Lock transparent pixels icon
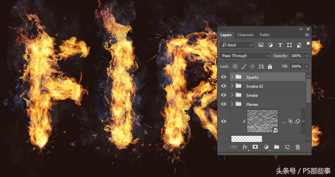335x177 pixels. (235, 66)
